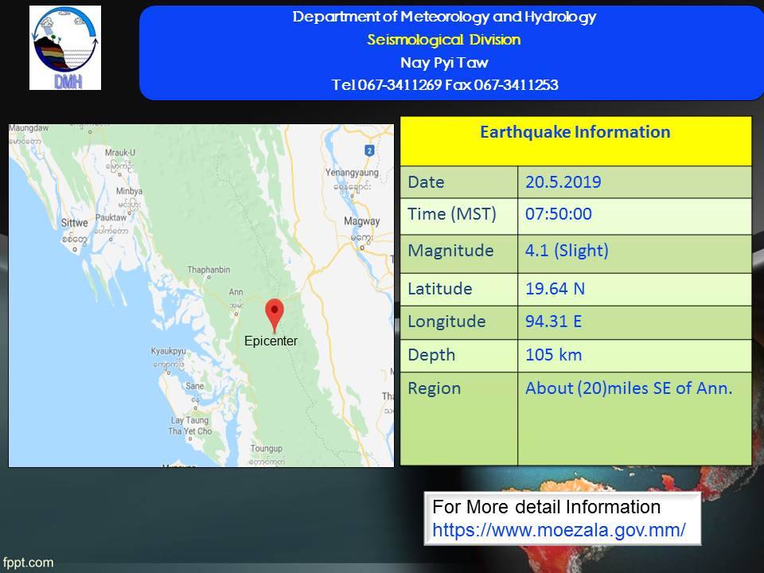764x573 pixels.
Task: Select the Kyaukpyu town label
Action: pyautogui.click(x=169, y=350)
